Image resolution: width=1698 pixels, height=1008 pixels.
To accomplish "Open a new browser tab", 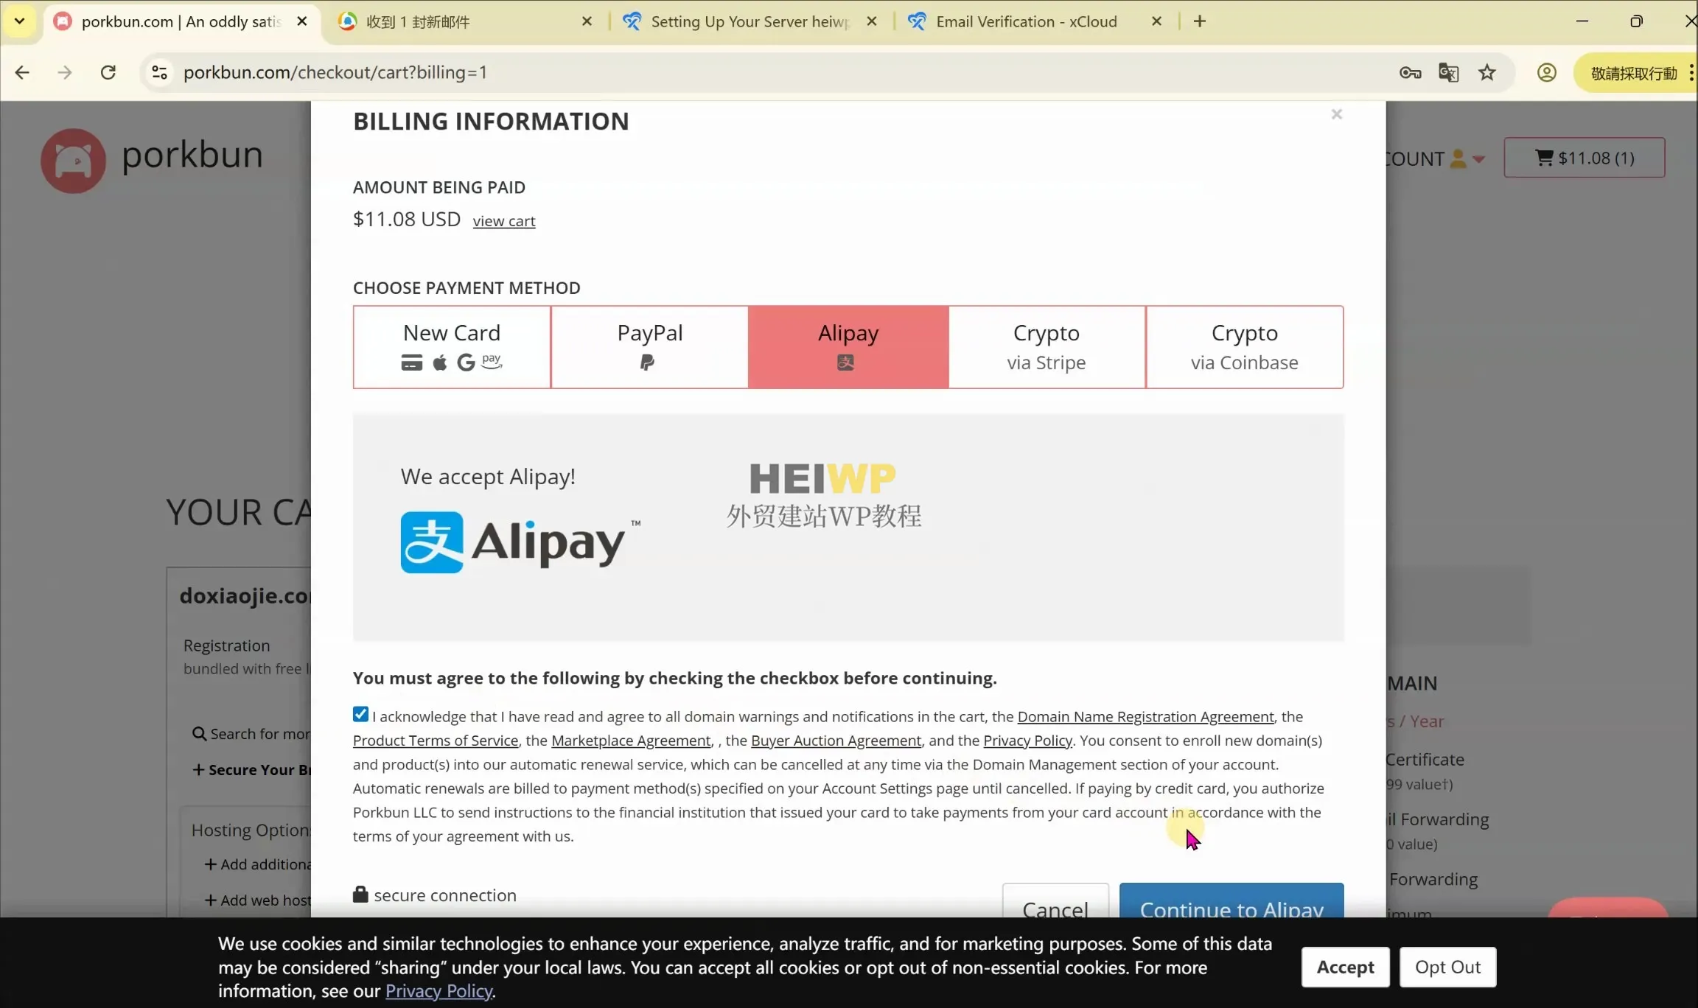I will point(1200,21).
